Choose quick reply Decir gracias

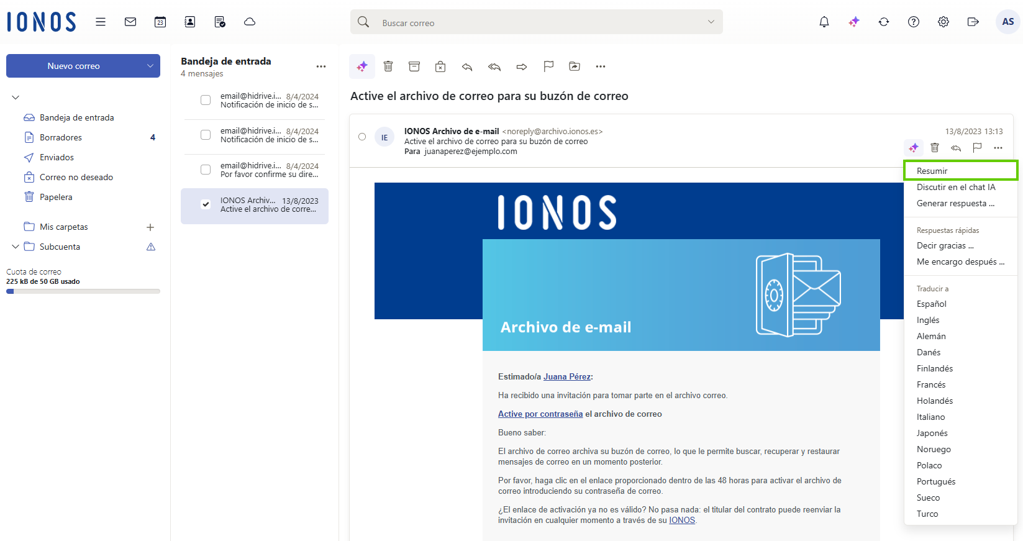click(x=960, y=245)
